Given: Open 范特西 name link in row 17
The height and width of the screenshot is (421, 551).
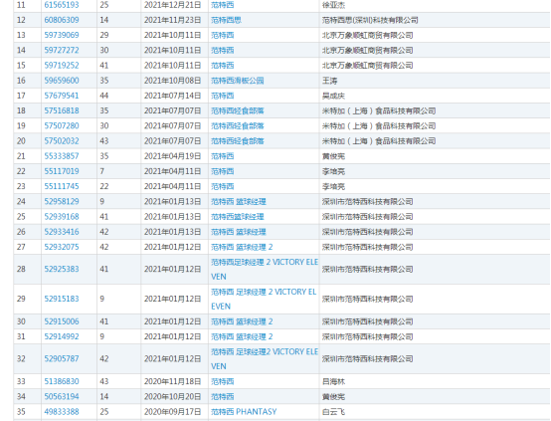Looking at the screenshot, I should (x=223, y=96).
